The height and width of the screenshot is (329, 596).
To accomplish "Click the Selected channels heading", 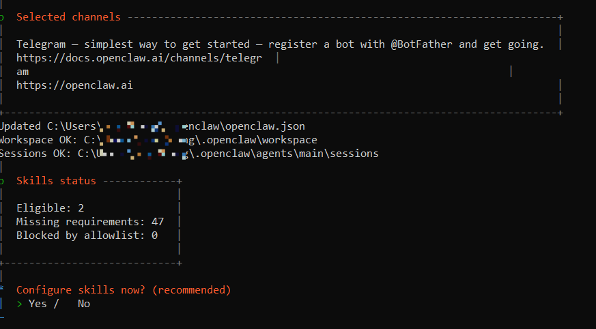I will tap(68, 17).
